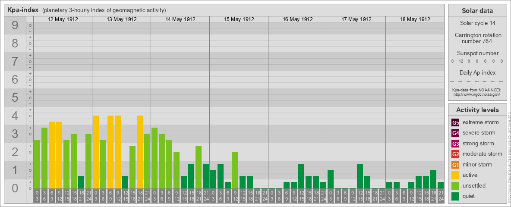Click the 16 May 12-15 dark green bar

pyautogui.click(x=301, y=176)
